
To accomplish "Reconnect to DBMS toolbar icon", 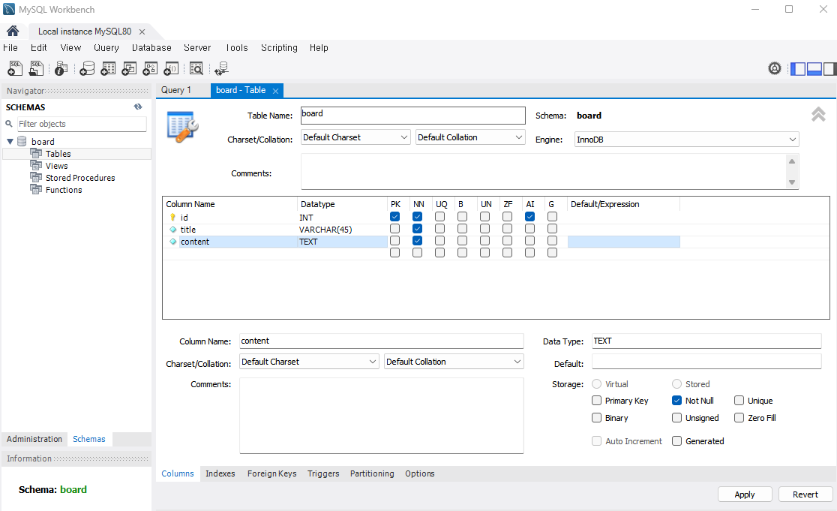I will (221, 68).
